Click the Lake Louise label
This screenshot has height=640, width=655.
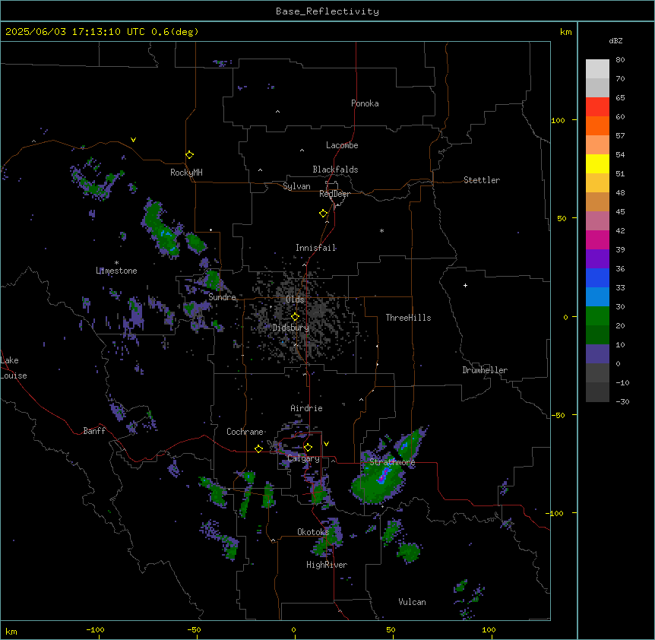(14, 368)
